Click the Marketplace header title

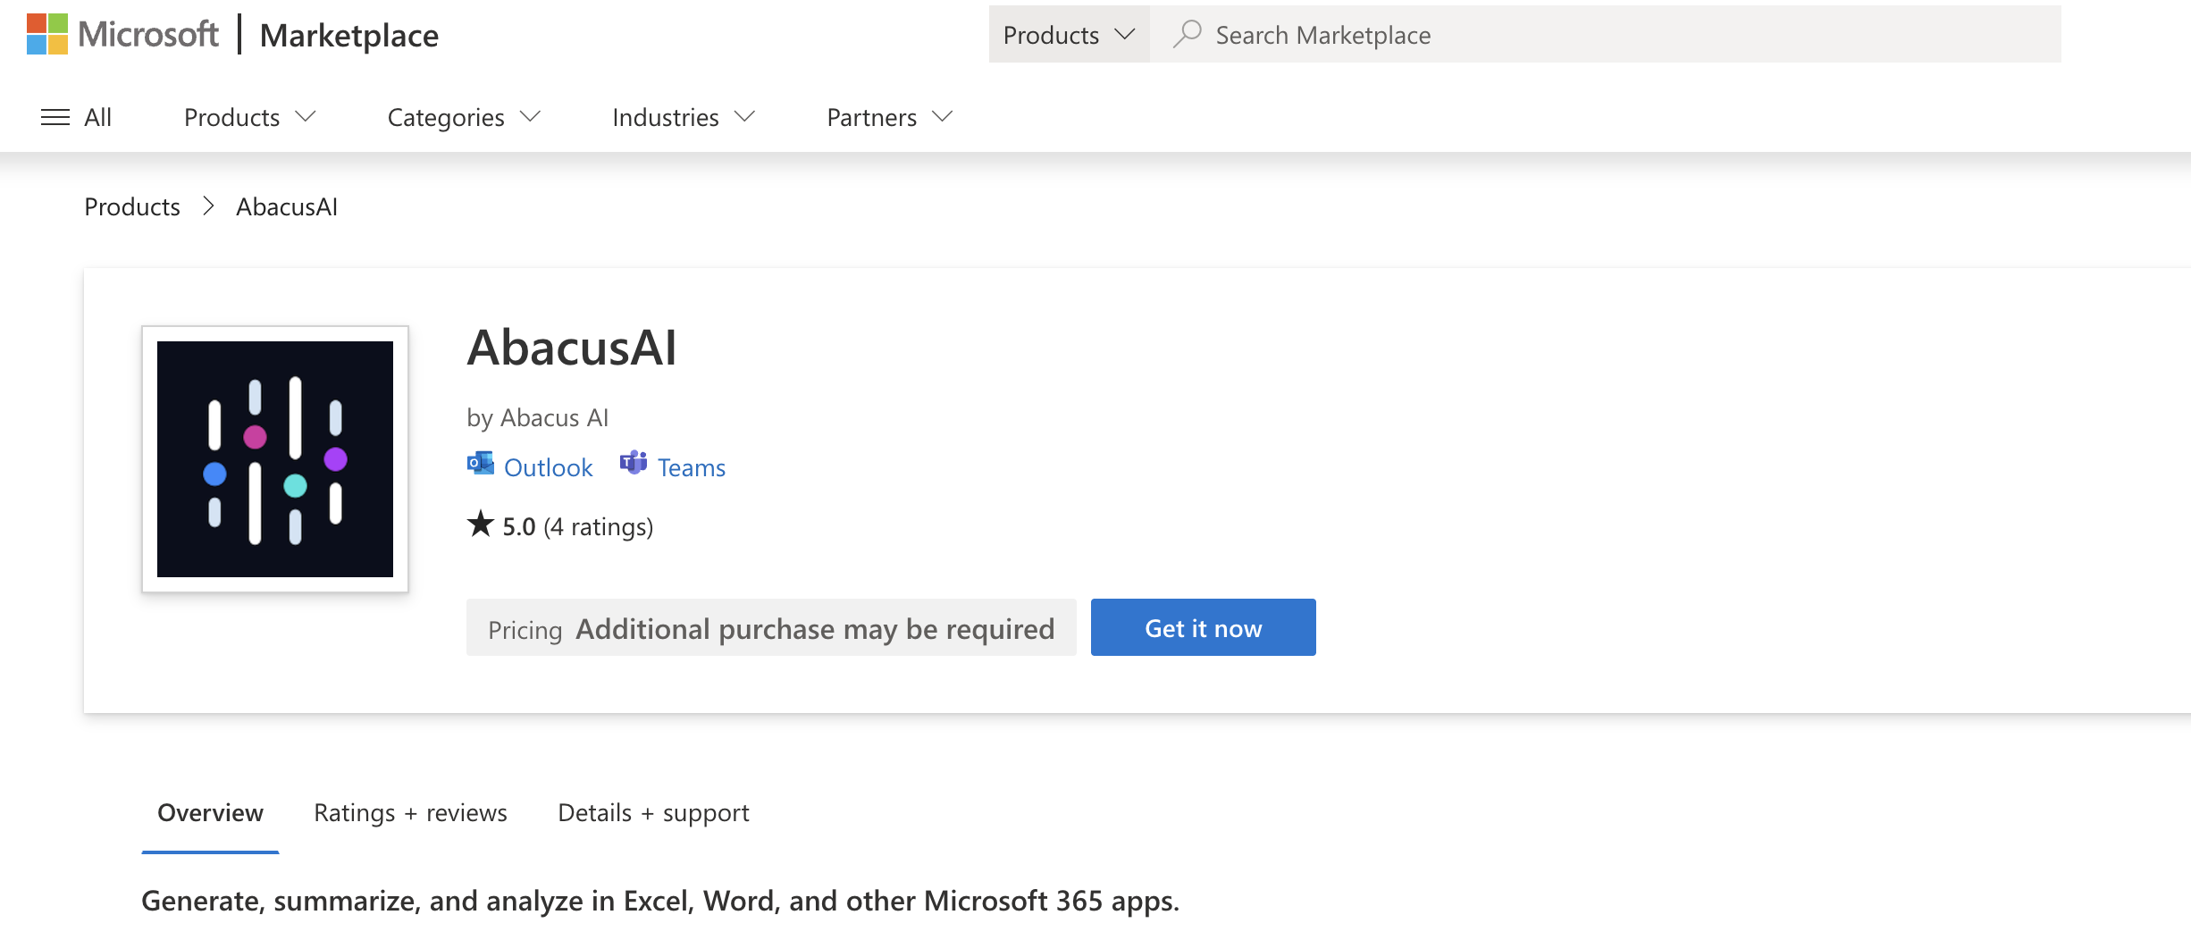[x=349, y=36]
